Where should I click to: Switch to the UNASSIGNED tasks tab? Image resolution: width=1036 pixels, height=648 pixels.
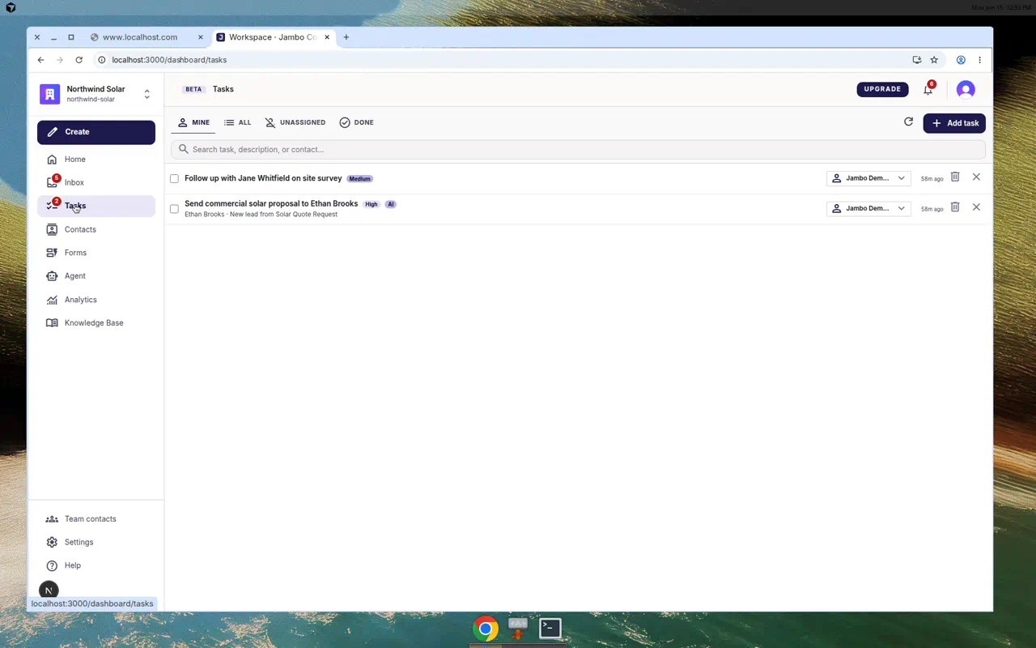pyautogui.click(x=295, y=122)
